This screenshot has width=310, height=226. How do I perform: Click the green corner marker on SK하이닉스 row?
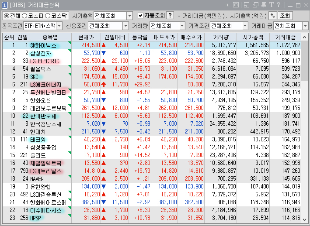pos(70,43)
